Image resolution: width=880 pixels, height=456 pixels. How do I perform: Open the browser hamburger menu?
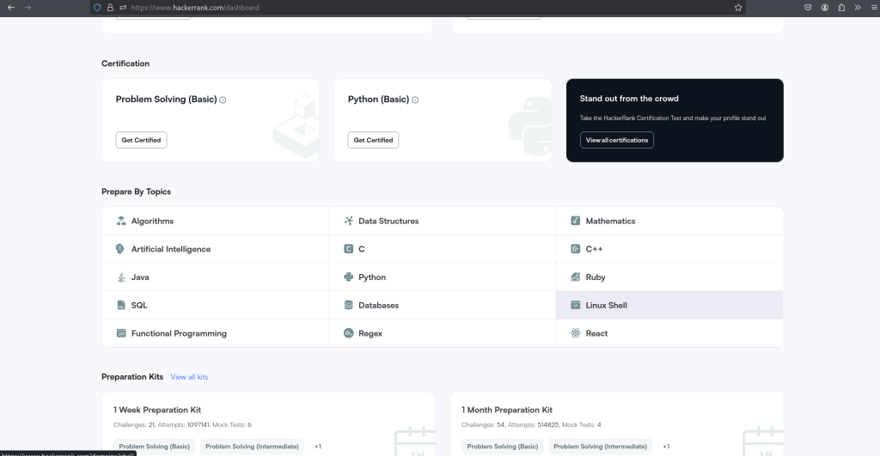point(874,7)
